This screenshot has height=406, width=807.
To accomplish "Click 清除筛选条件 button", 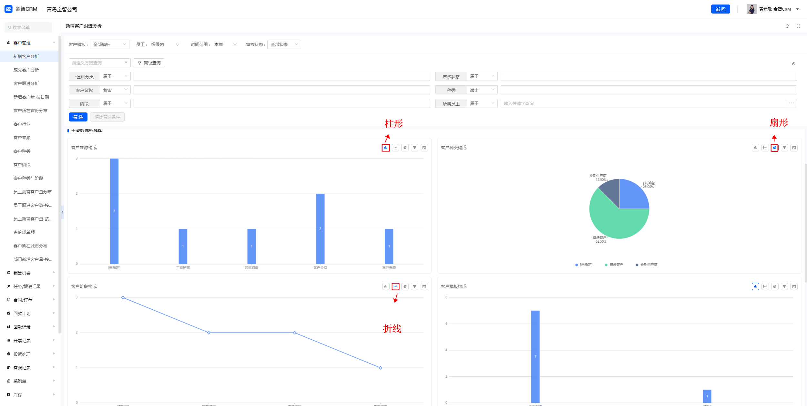I will (x=107, y=117).
